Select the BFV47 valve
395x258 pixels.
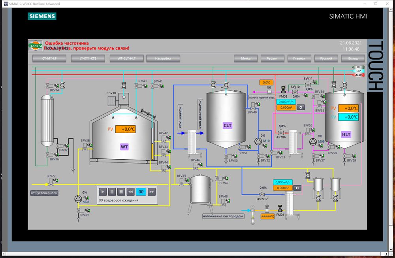pyautogui.click(x=219, y=179)
